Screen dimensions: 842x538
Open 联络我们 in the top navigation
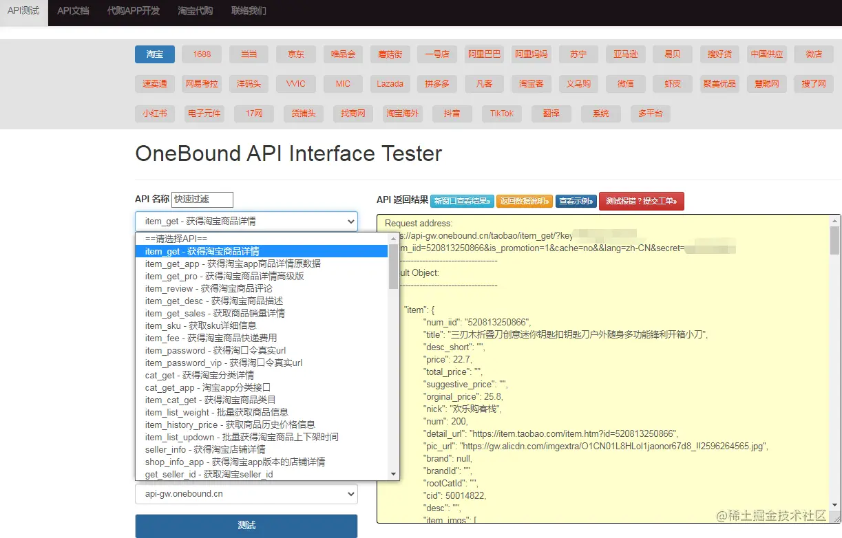(249, 12)
